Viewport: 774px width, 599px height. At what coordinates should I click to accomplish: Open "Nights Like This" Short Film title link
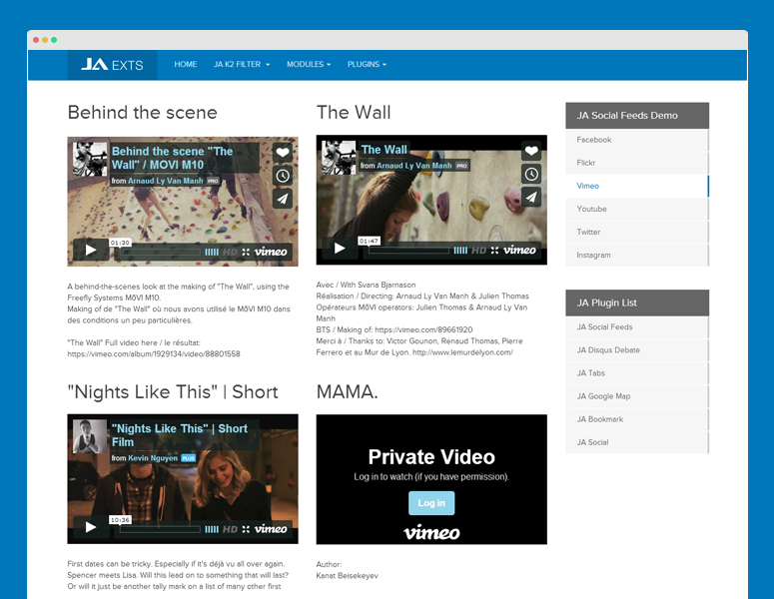(x=180, y=435)
